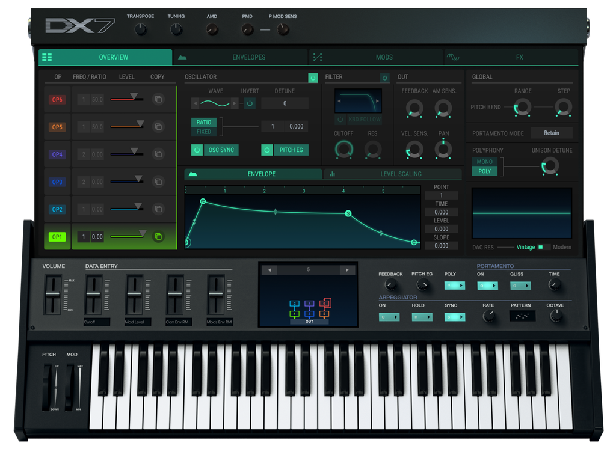Choose RATIO frequency mode

point(204,123)
